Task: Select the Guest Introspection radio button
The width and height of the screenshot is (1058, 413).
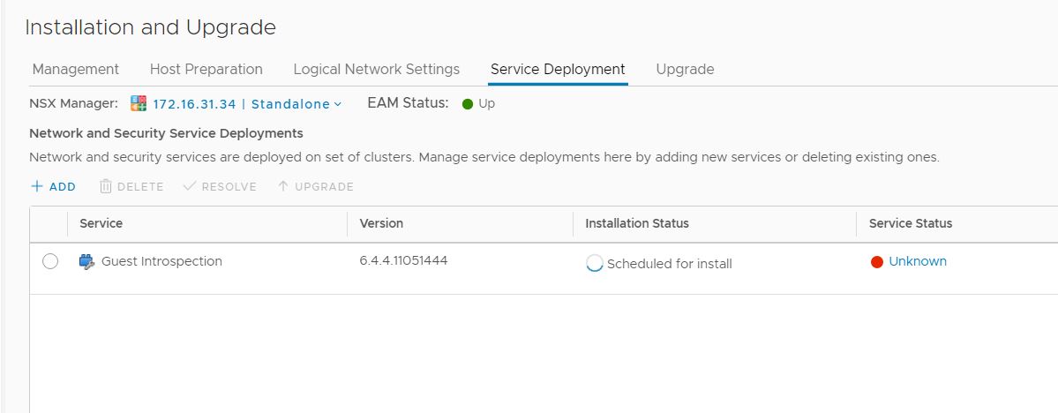Action: click(50, 261)
